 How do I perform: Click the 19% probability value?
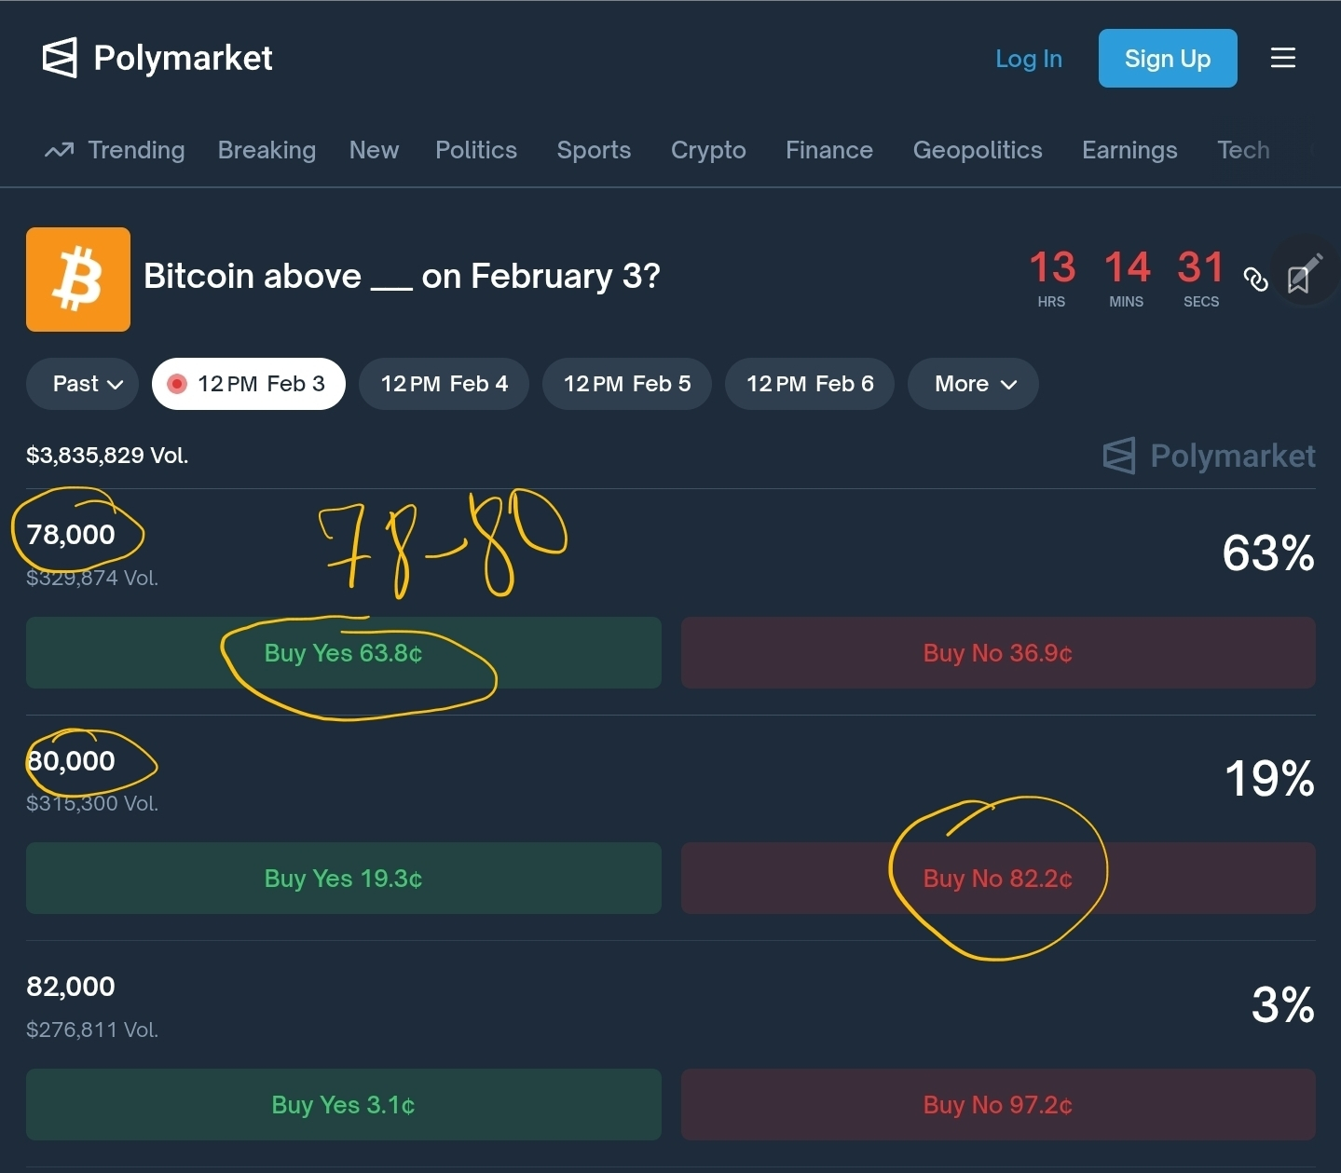coord(1269,779)
